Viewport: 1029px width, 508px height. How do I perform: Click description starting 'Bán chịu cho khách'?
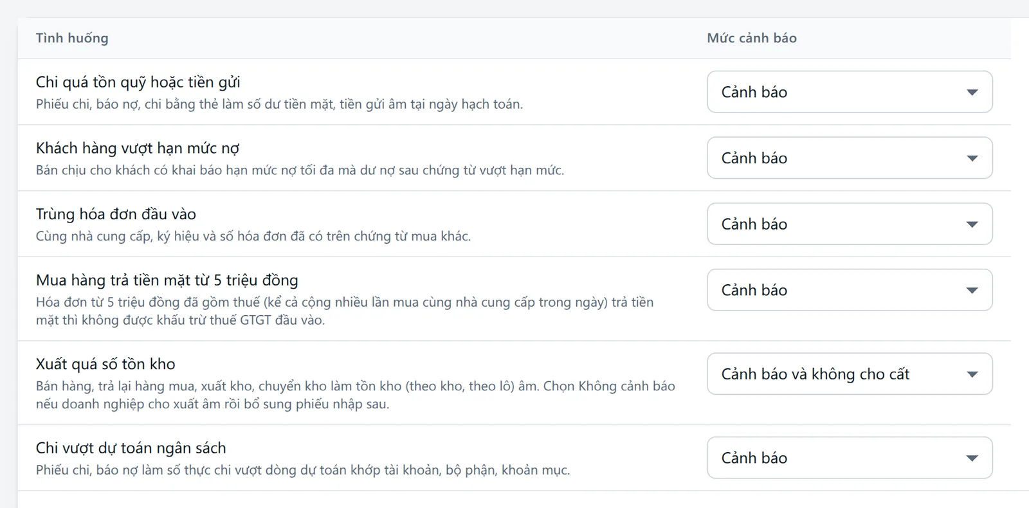coord(300,170)
